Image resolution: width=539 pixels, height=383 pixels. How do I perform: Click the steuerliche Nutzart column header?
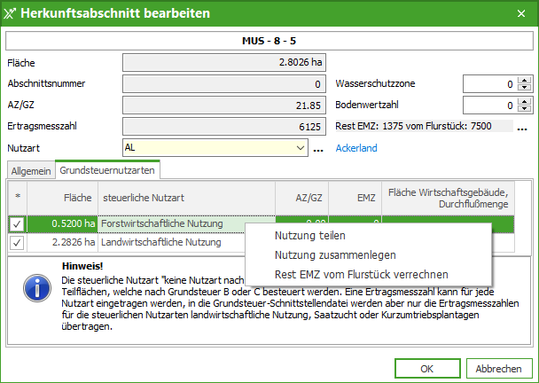pyautogui.click(x=187, y=198)
